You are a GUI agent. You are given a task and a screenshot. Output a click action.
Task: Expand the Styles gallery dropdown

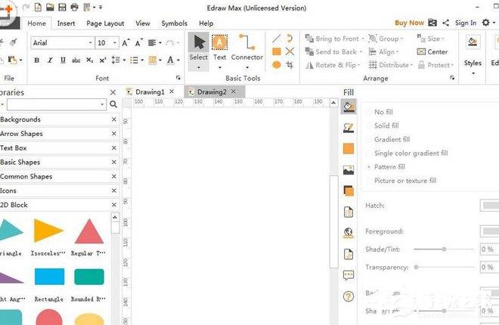(473, 73)
